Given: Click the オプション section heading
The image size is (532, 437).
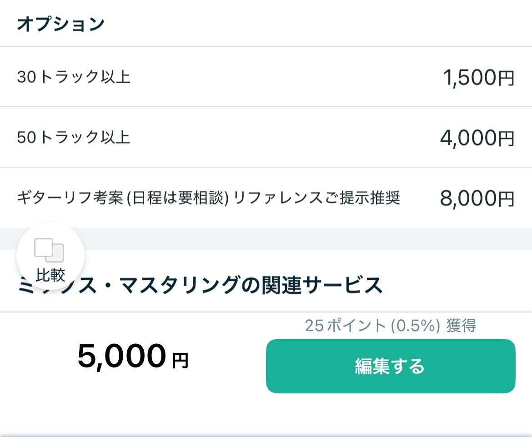Looking at the screenshot, I should point(61,24).
